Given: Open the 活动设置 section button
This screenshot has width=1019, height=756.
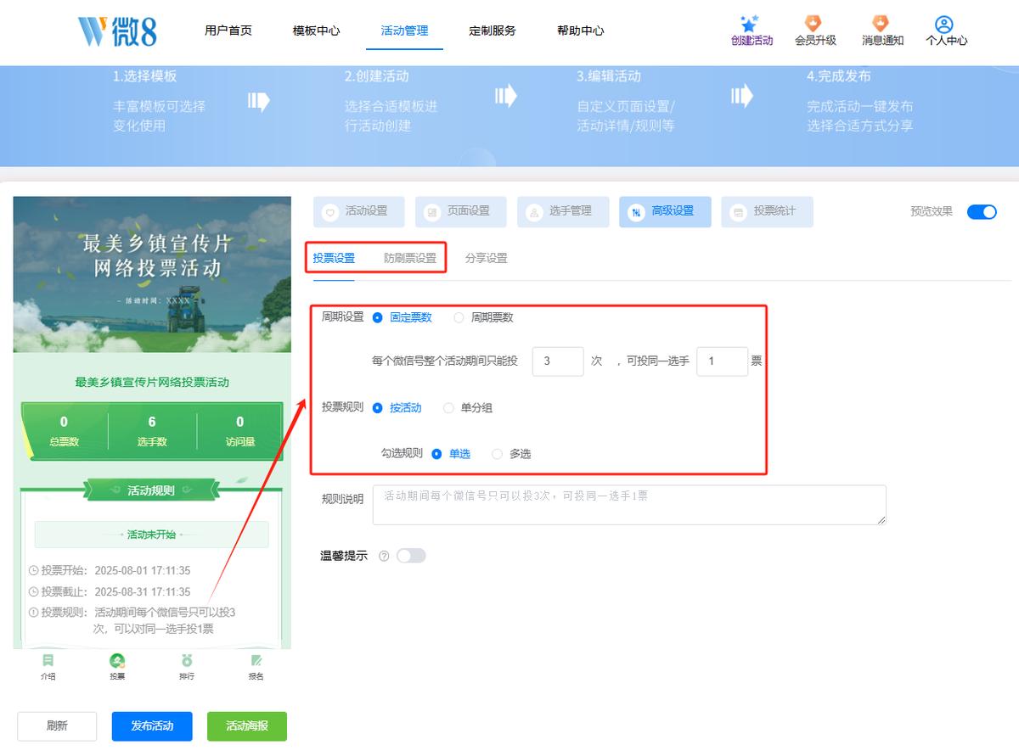Looking at the screenshot, I should click(359, 211).
